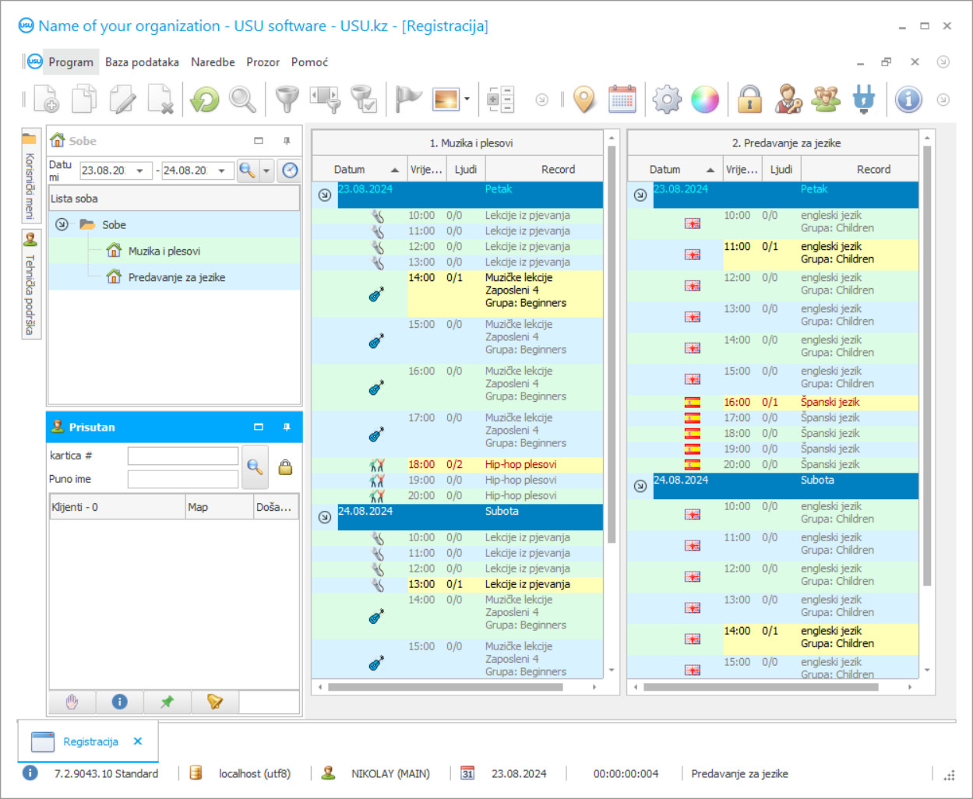Open settings gear icon
This screenshot has height=799, width=973.
point(667,100)
